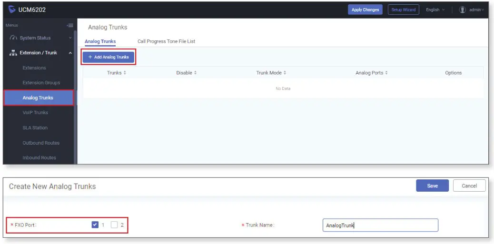The height and width of the screenshot is (244, 494).
Task: Click the Grandstream UCM6202 logo icon
Action: 12,10
